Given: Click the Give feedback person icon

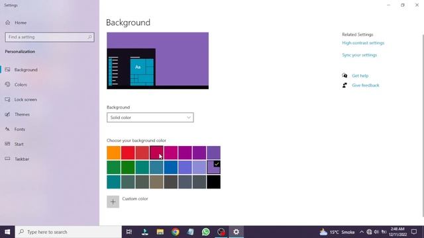Looking at the screenshot, I should (344, 85).
